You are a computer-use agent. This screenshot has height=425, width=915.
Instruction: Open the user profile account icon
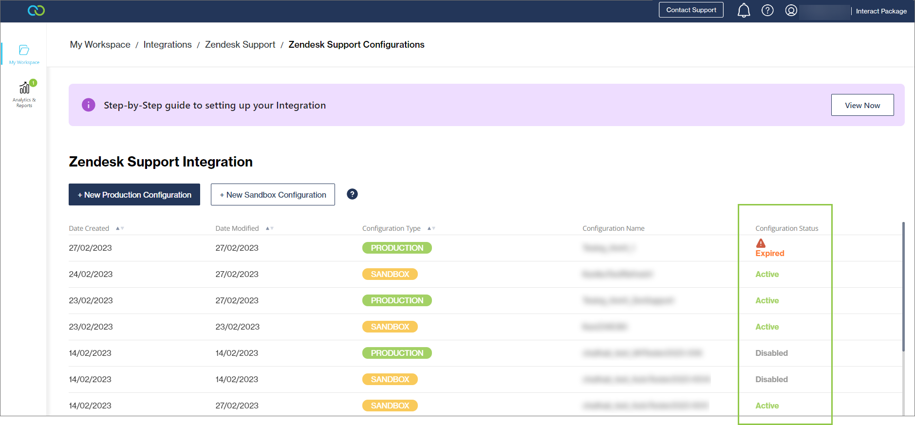(x=791, y=10)
